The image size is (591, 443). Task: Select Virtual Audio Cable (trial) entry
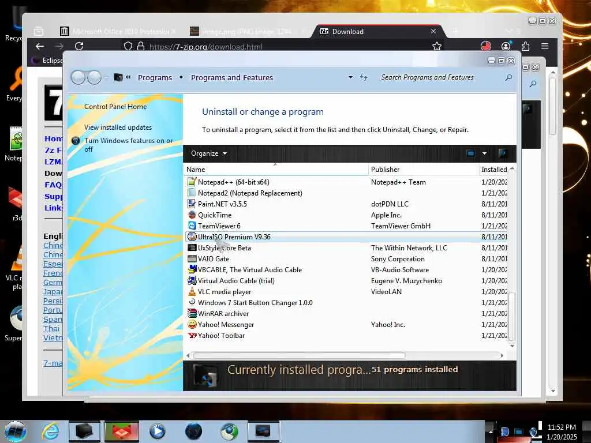point(347,281)
